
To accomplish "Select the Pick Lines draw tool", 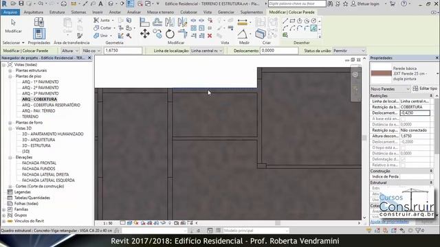I will point(313,28).
